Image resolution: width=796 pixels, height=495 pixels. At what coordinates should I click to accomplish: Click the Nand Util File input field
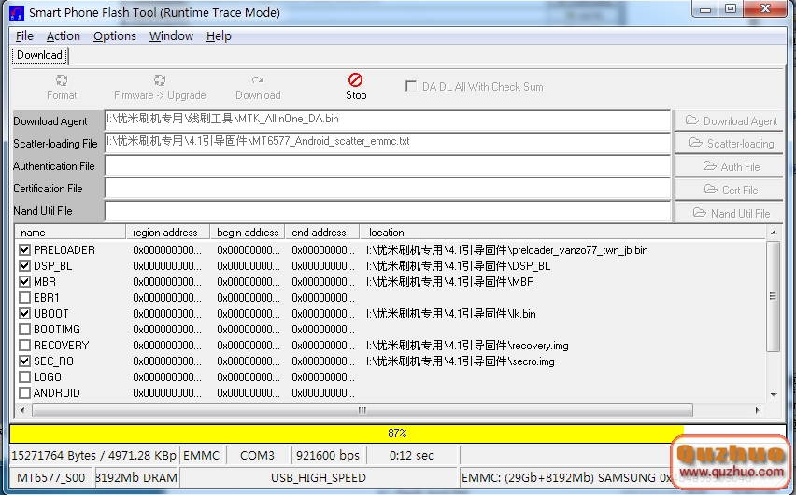pos(388,211)
